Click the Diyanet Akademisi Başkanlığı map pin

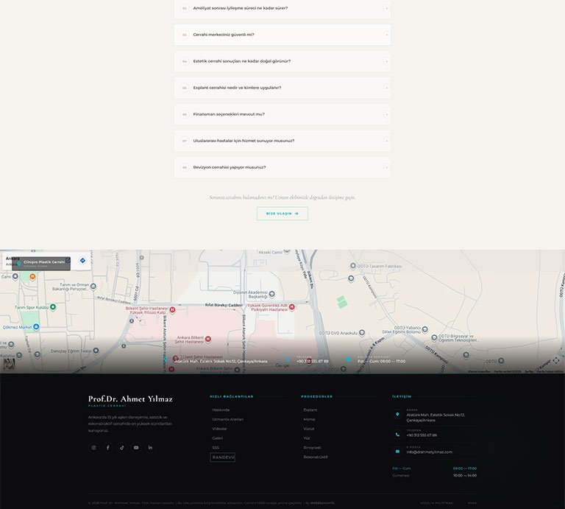click(272, 294)
